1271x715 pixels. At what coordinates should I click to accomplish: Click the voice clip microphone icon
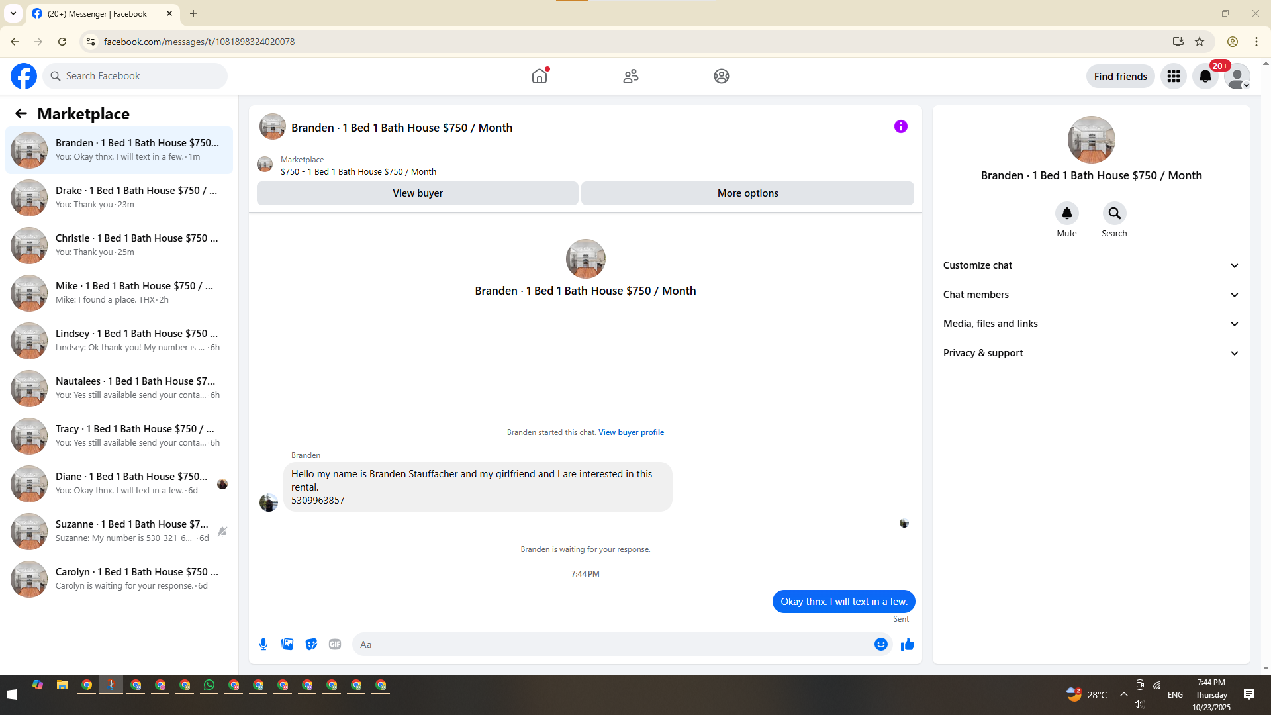click(263, 644)
